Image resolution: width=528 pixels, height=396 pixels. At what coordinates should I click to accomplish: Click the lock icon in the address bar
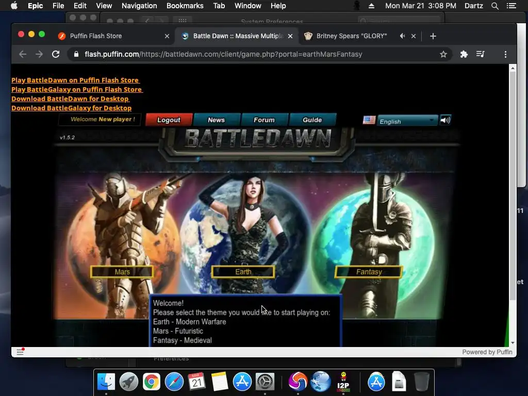tap(76, 54)
